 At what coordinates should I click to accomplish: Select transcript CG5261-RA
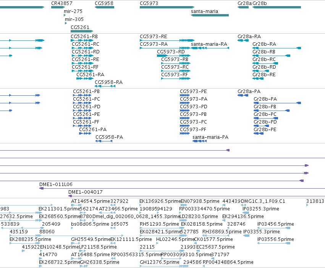[x=85, y=79]
